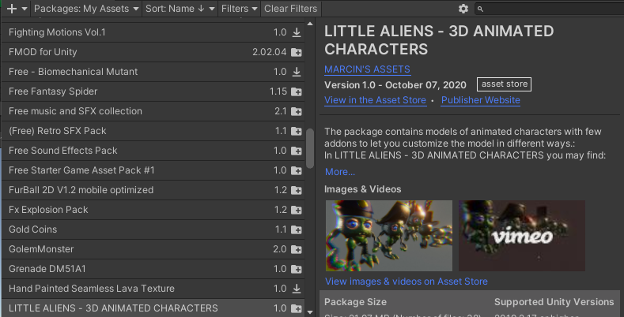
Task: Click the Clear Filters button
Action: pos(290,9)
